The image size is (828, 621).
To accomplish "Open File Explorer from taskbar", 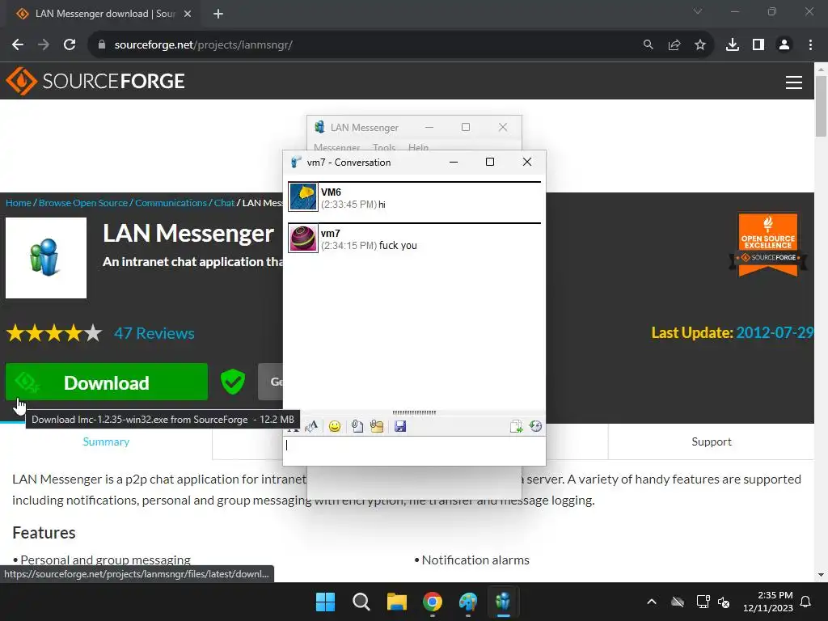I will (x=396, y=602).
